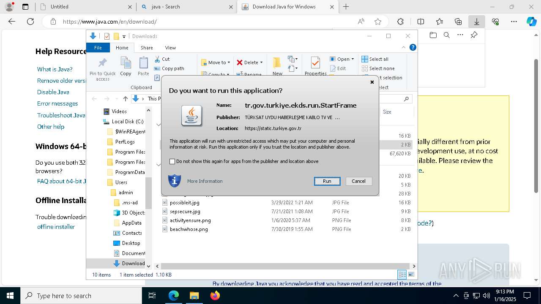
Task: Check 'Do not show this again' checkbox
Action: (172, 161)
